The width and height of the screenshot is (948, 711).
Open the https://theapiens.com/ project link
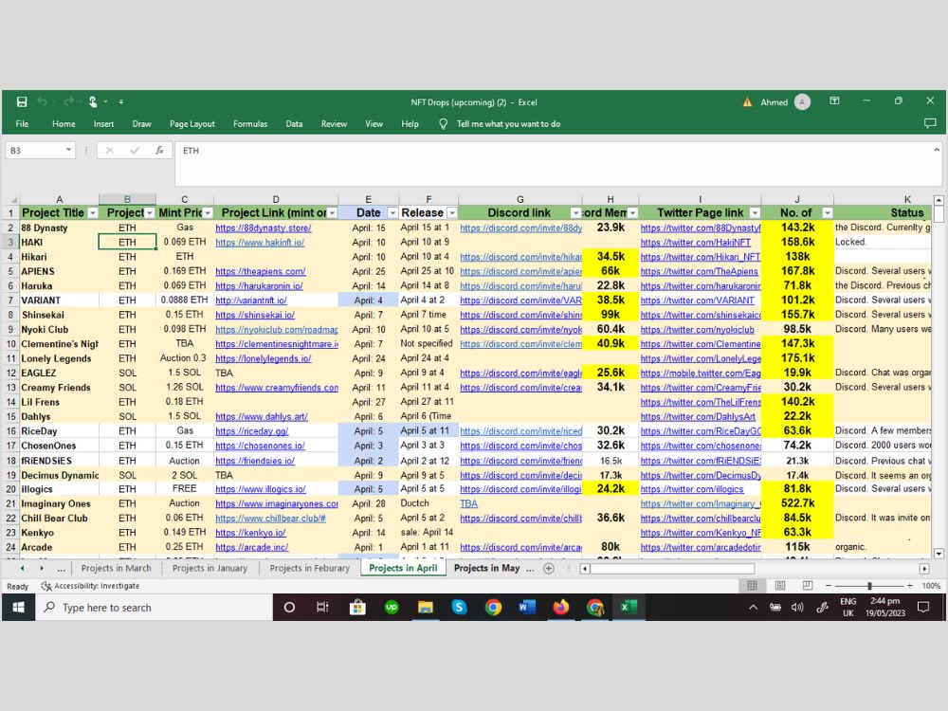(260, 271)
